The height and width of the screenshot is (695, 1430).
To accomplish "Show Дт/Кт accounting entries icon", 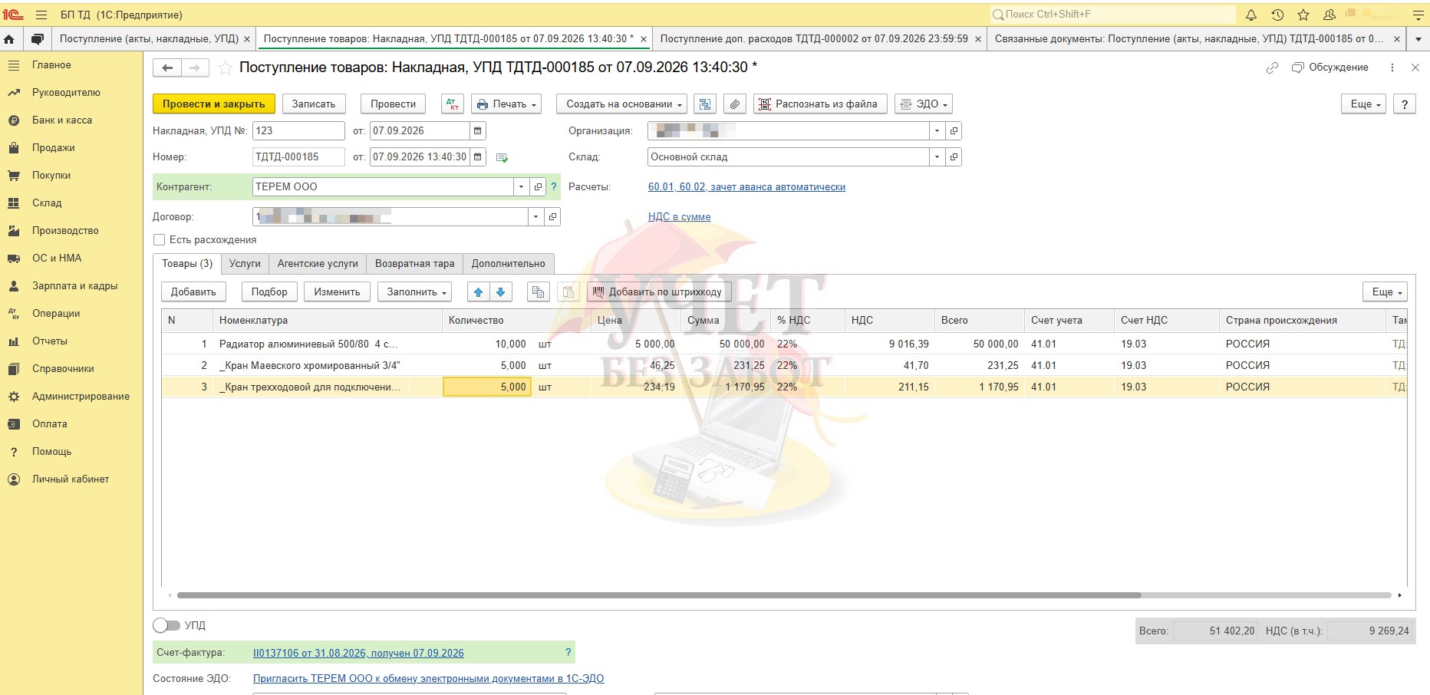I will [453, 104].
